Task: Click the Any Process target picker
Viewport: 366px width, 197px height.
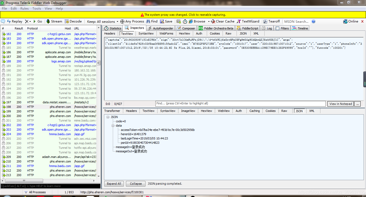Action: click(132, 21)
